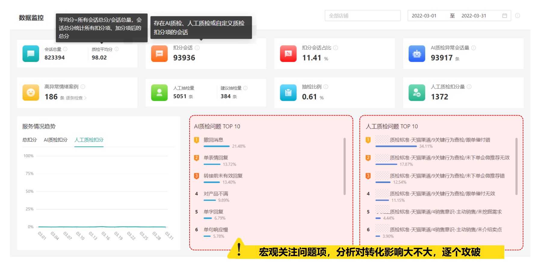Click rank 3 badge for 转接前未有效回复
The image size is (538, 264).
(x=196, y=176)
